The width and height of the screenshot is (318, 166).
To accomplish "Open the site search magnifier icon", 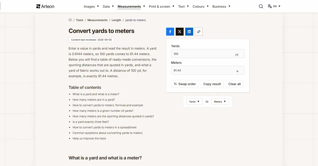I will (261, 6).
